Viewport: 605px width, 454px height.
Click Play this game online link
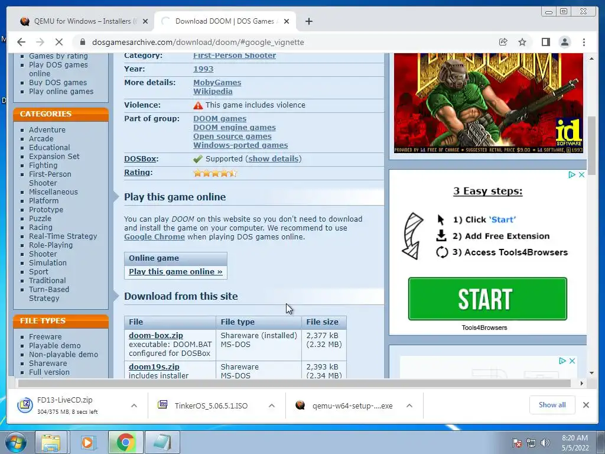175,271
